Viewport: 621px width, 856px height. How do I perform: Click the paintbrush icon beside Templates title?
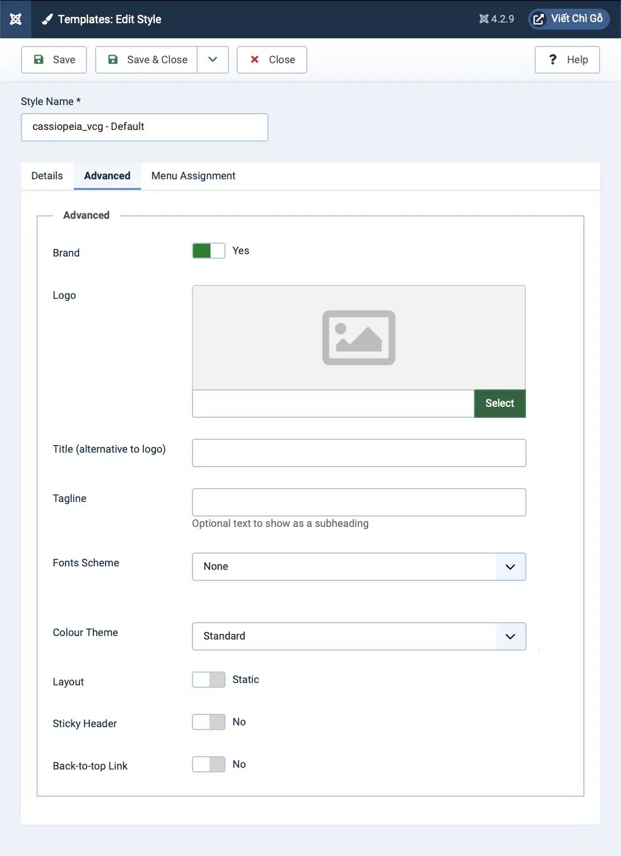point(47,20)
